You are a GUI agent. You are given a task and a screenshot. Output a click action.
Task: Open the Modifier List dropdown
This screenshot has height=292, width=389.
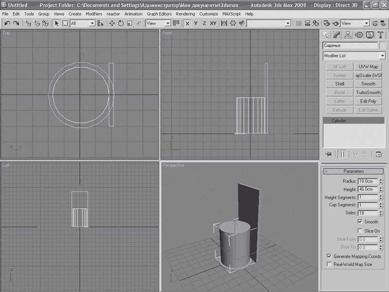click(382, 56)
